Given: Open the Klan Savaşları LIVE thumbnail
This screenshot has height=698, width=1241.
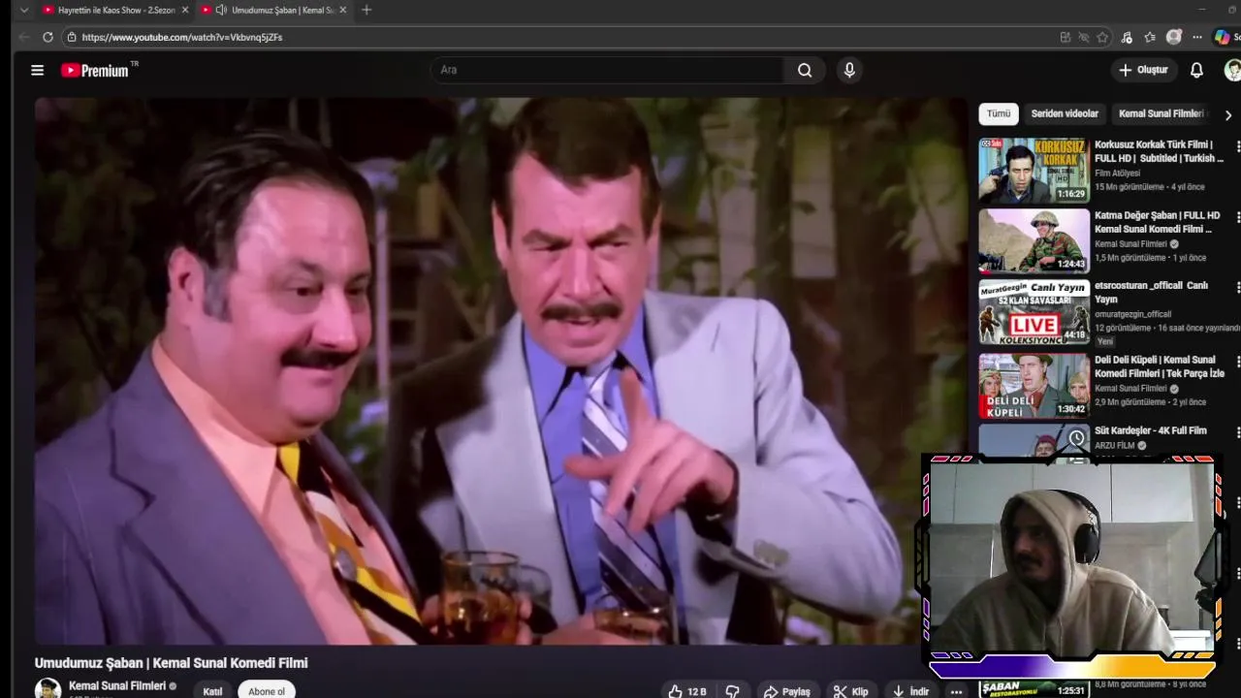Looking at the screenshot, I should tap(1034, 313).
